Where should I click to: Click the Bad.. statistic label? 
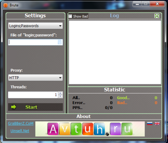pos(122,102)
